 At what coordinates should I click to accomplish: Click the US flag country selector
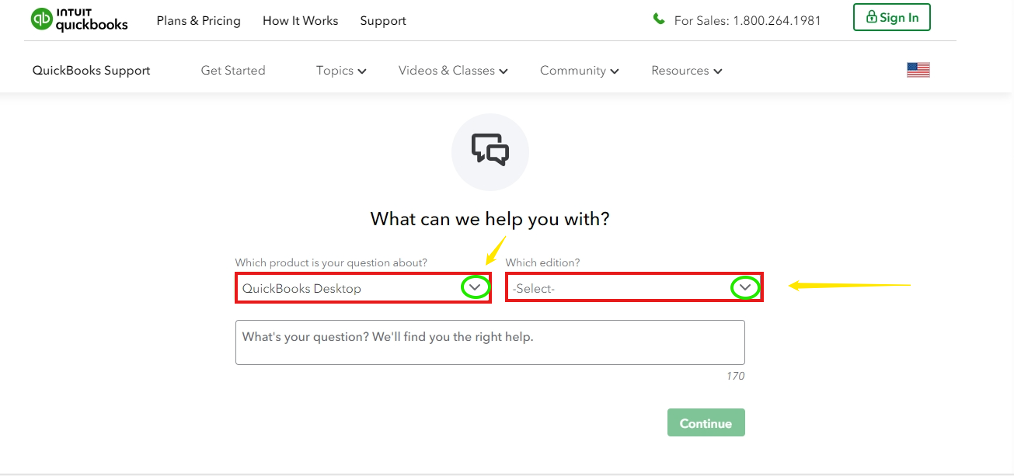[918, 71]
